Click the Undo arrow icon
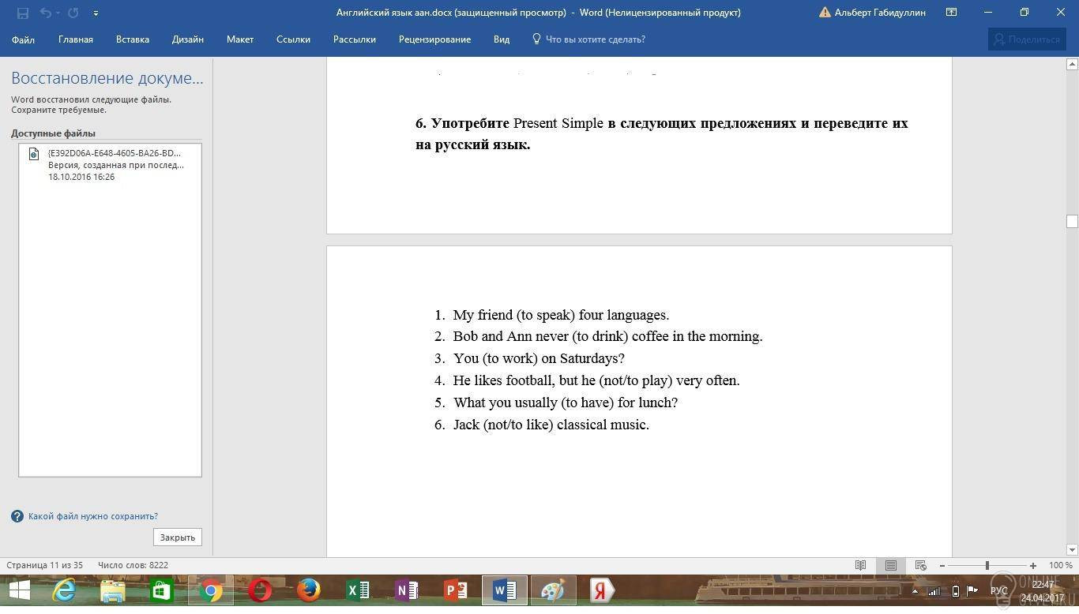 coord(45,13)
